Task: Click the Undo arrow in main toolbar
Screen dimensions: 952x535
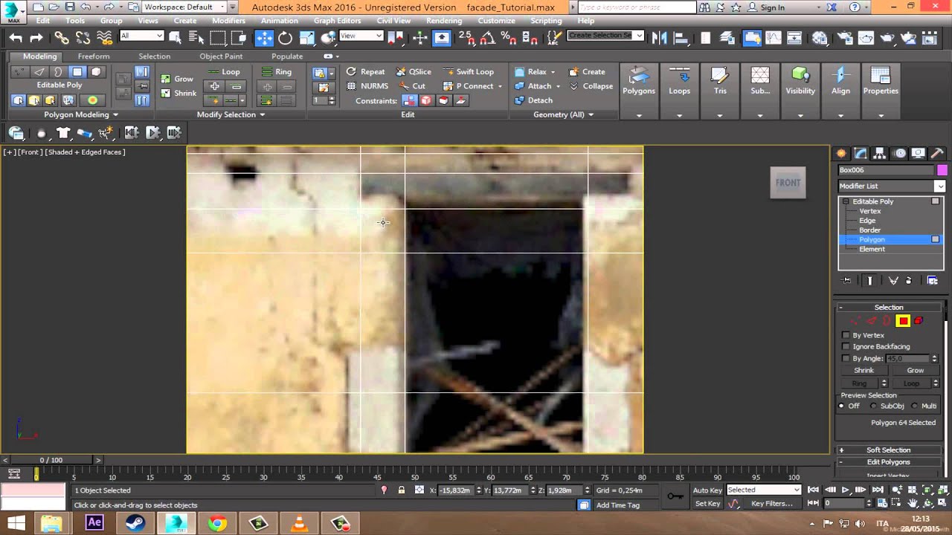Action: pyautogui.click(x=16, y=38)
